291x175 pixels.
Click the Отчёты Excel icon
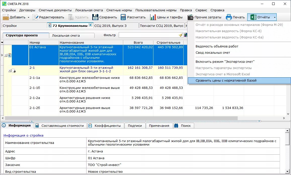click(253, 17)
